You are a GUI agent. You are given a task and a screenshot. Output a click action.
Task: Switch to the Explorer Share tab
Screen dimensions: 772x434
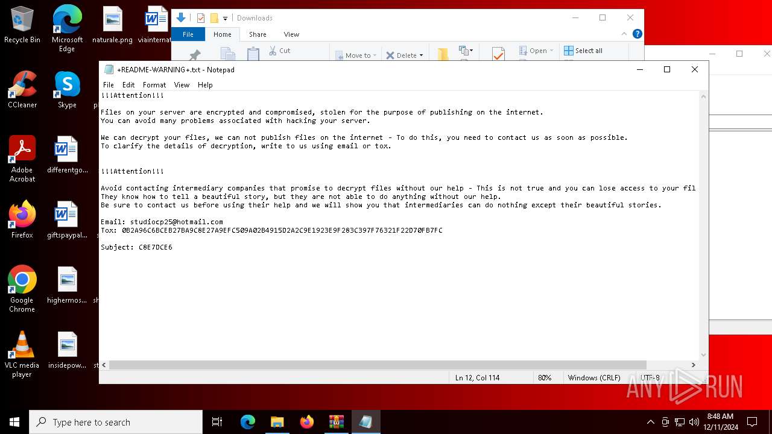pos(258,34)
